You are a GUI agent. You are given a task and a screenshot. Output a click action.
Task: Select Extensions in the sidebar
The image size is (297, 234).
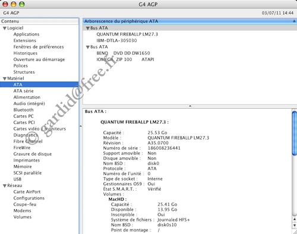pyautogui.click(x=25, y=40)
